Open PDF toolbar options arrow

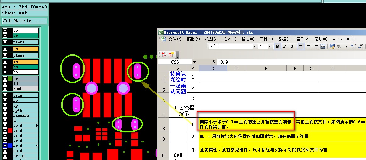(177, 56)
